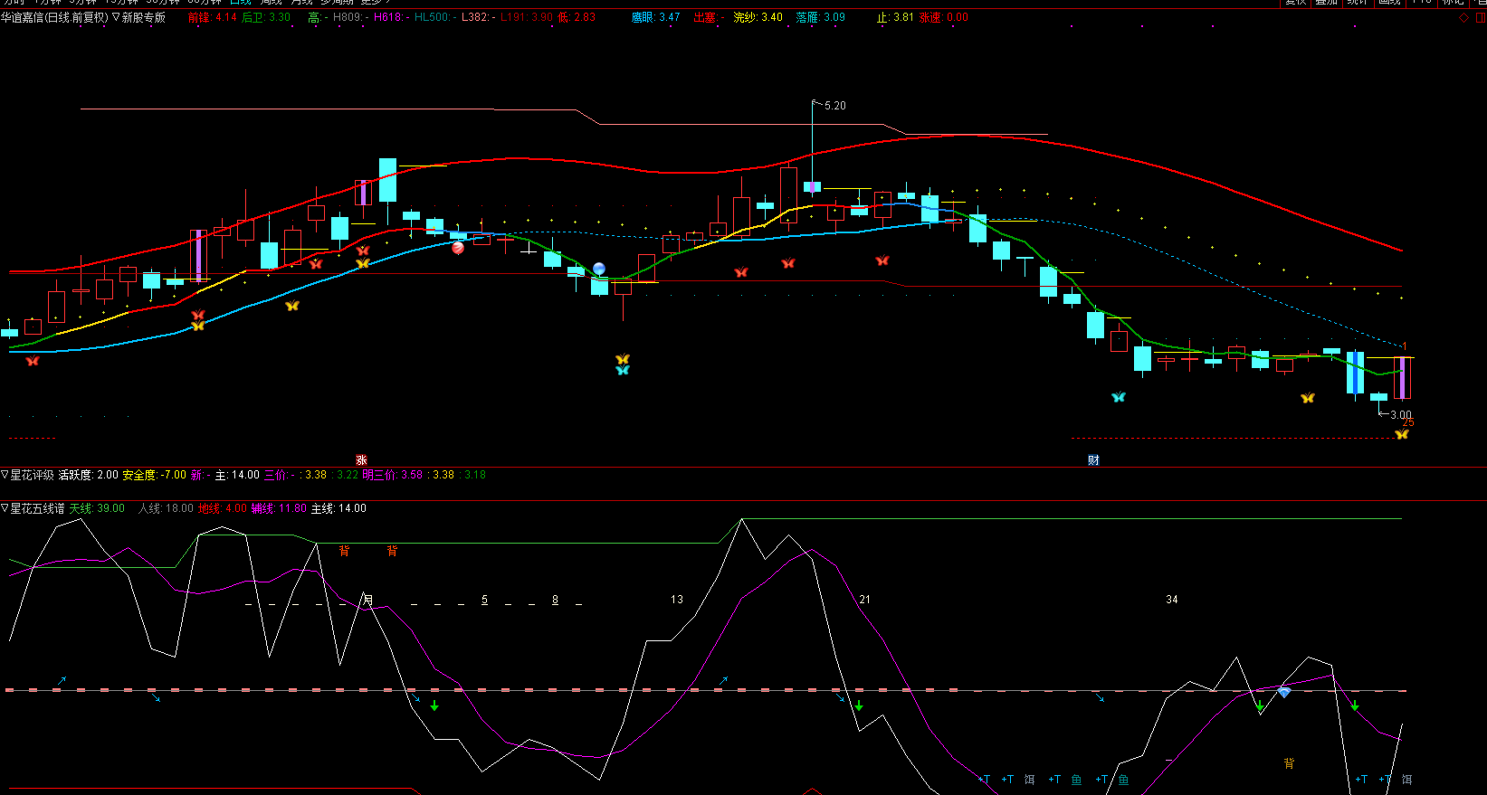Click the 月 cycle marker in the indicator

pos(367,600)
